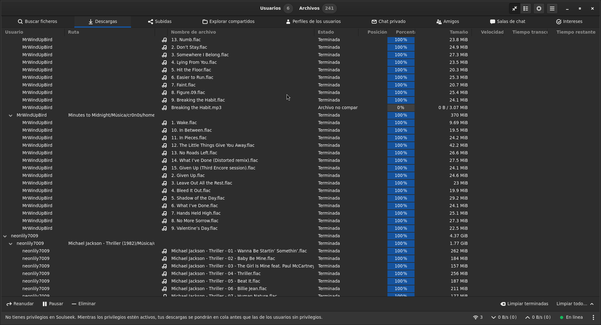Click the download speed indicator in status bar
Image resolution: width=601 pixels, height=325 pixels.
504,317
